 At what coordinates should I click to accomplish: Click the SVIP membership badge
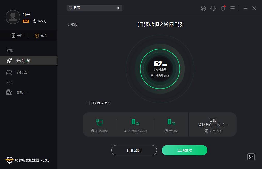(x=26, y=21)
